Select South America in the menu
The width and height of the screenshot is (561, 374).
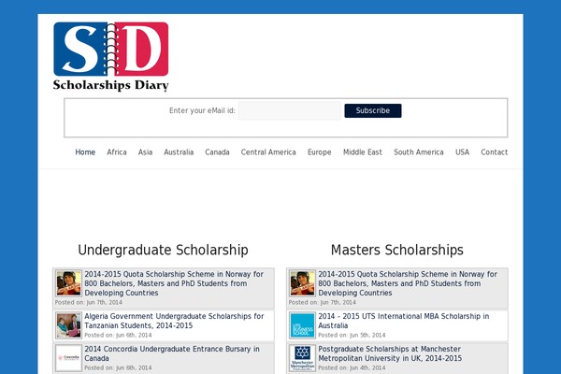(419, 152)
